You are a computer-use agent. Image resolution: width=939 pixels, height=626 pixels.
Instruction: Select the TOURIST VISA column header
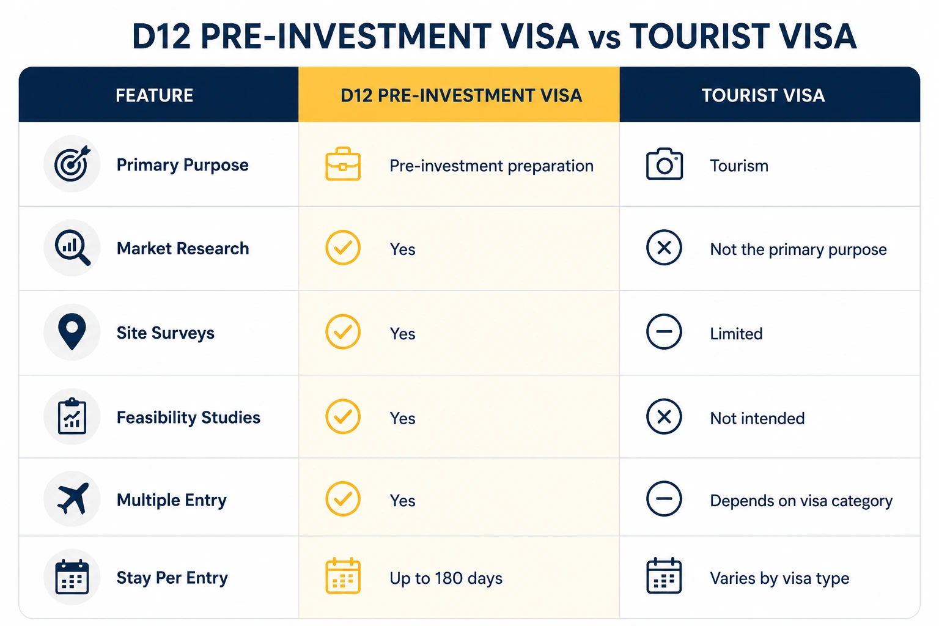(x=770, y=95)
